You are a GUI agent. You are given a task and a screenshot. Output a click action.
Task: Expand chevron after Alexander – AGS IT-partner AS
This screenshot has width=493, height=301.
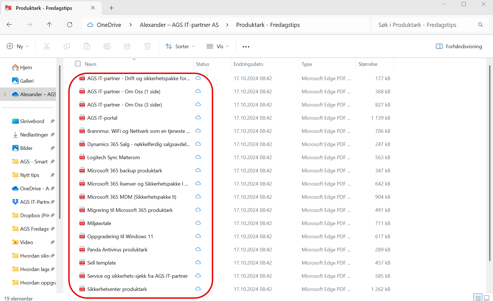click(227, 25)
